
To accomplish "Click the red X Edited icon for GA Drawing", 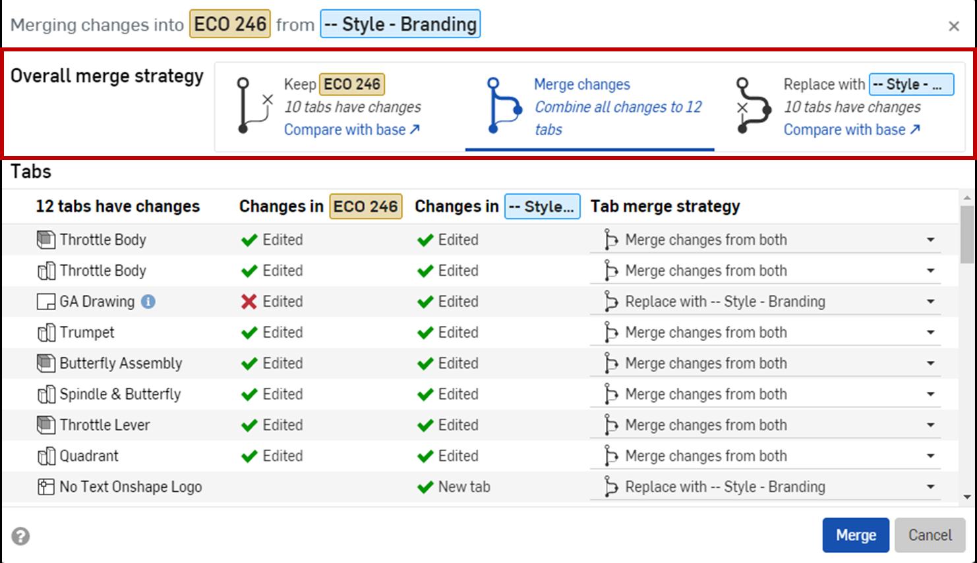I will [249, 301].
